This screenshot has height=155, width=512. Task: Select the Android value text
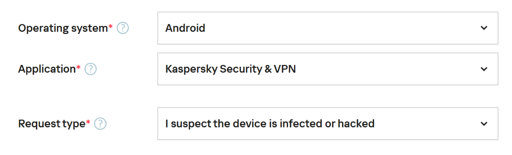[185, 28]
